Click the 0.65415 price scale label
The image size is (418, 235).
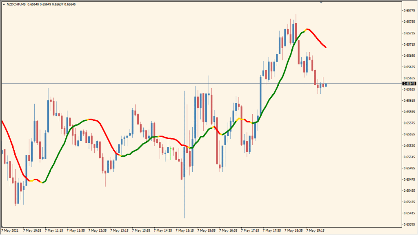pos(409,213)
